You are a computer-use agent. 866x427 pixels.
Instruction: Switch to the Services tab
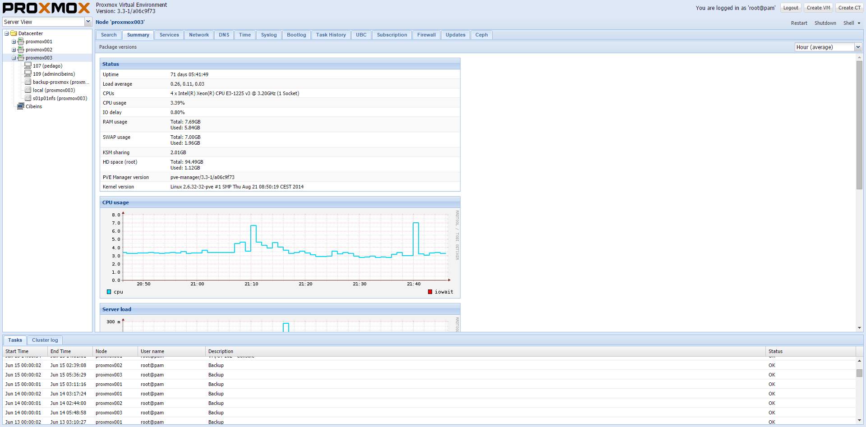click(169, 35)
